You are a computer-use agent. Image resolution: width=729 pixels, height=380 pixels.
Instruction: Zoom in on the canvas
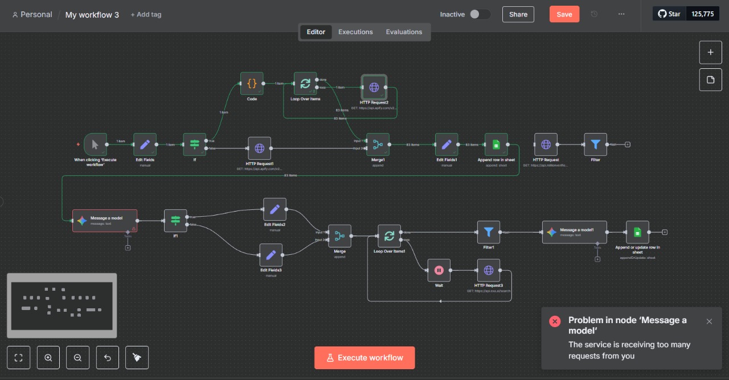tap(48, 358)
